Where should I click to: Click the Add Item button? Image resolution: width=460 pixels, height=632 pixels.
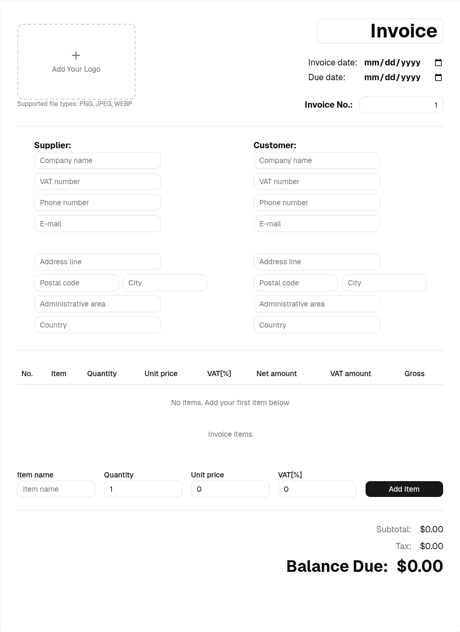[404, 489]
